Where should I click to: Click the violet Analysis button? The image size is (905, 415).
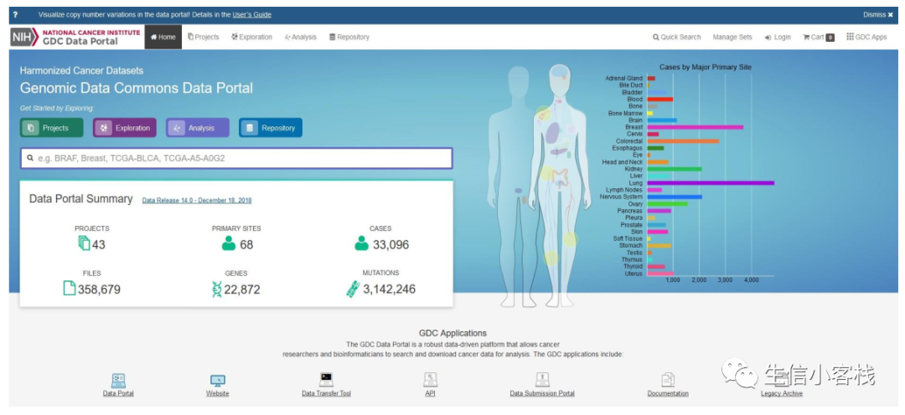tap(198, 128)
